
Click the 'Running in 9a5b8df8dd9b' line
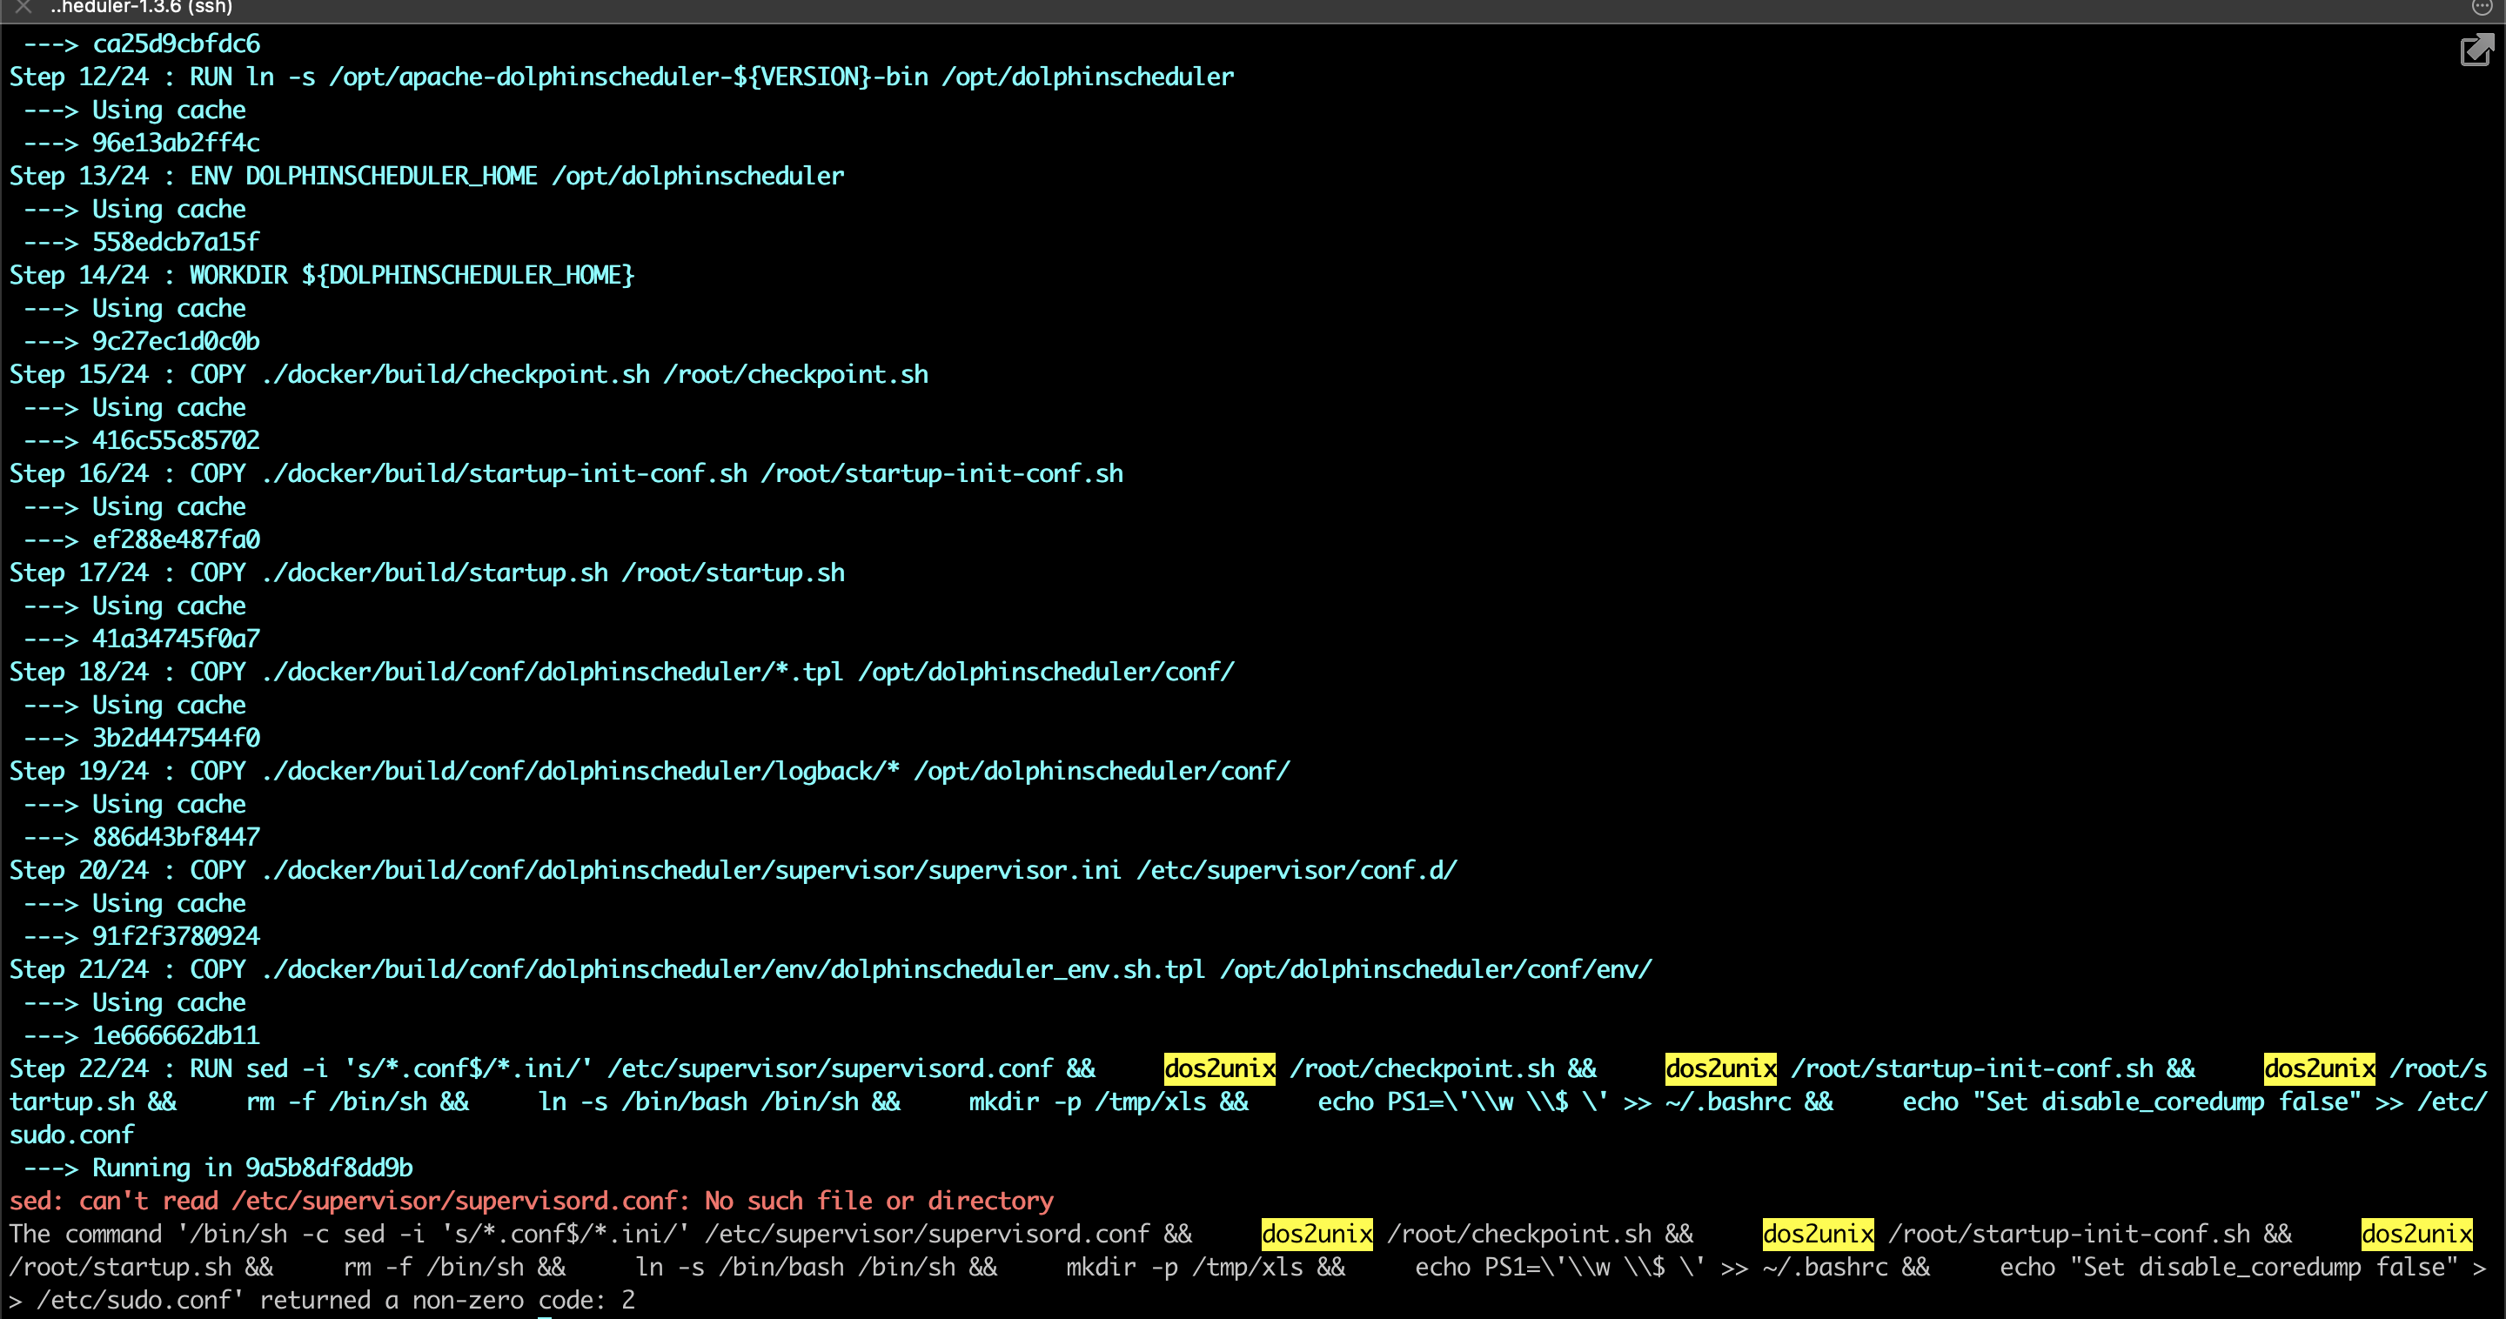coord(252,1168)
